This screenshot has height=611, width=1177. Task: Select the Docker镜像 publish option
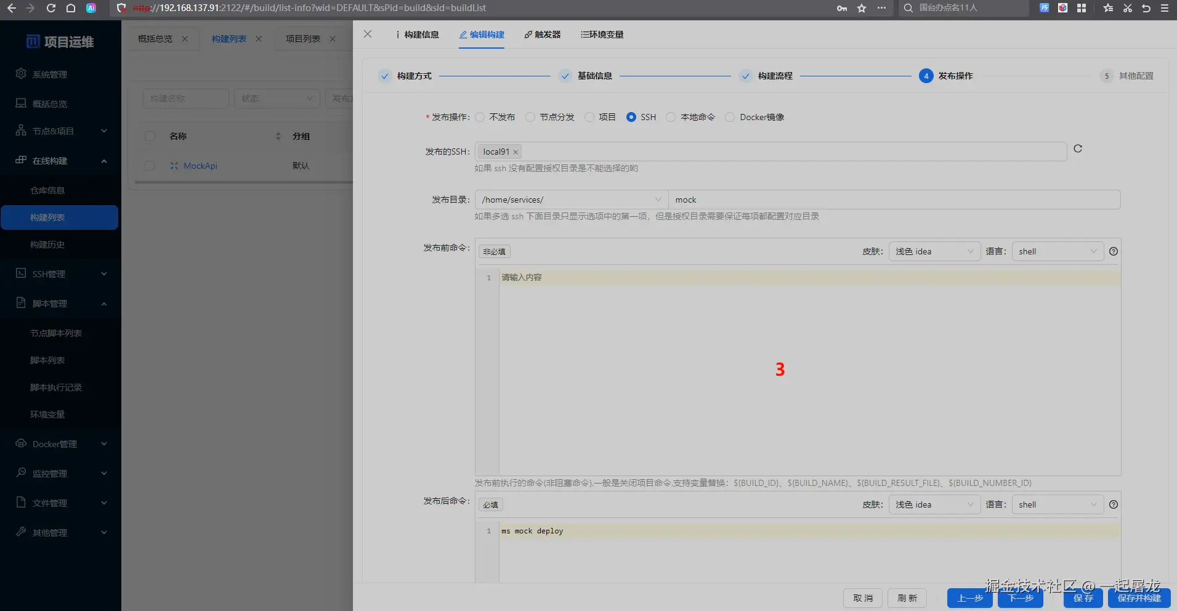click(x=730, y=117)
